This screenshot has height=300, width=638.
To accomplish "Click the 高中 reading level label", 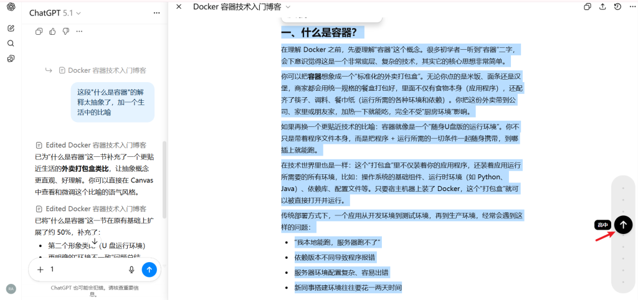I will pyautogui.click(x=602, y=225).
